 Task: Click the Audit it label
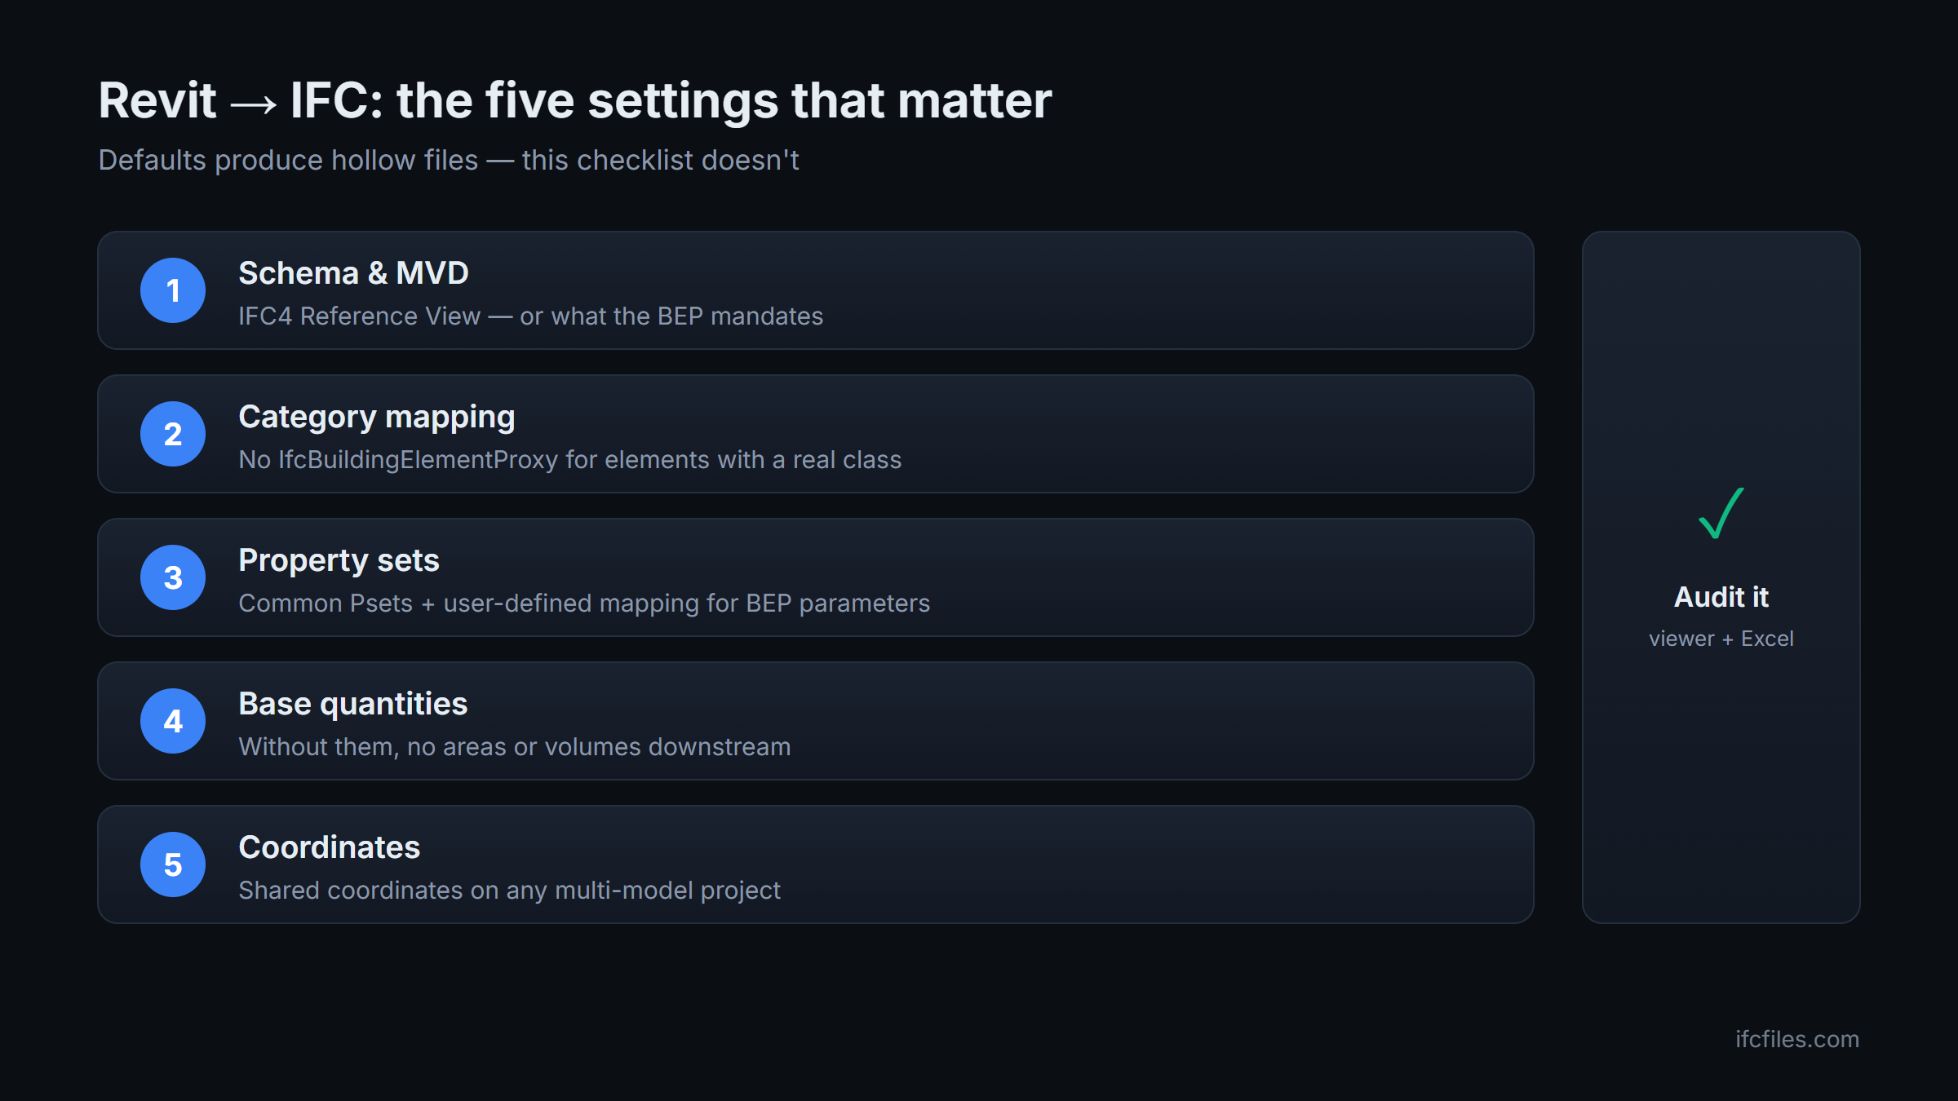pos(1721,597)
